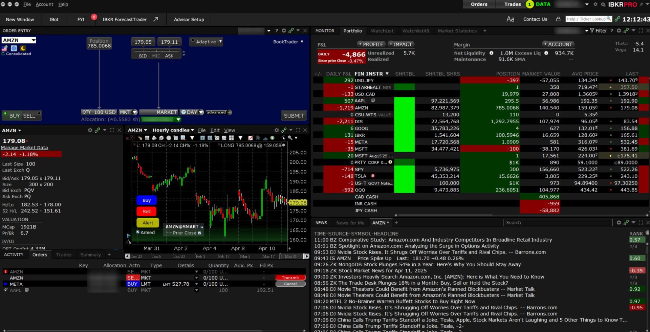Click the Filter funnel icon in Monitor panel
The height and width of the screenshot is (332, 650).
click(x=592, y=31)
